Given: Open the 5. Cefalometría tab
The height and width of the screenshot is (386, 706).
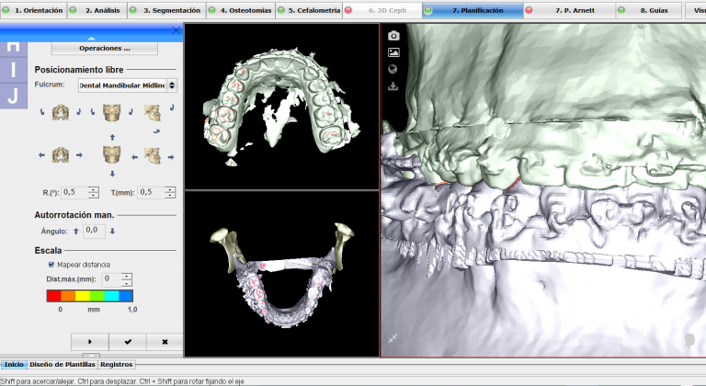Looking at the screenshot, I should coord(309,10).
